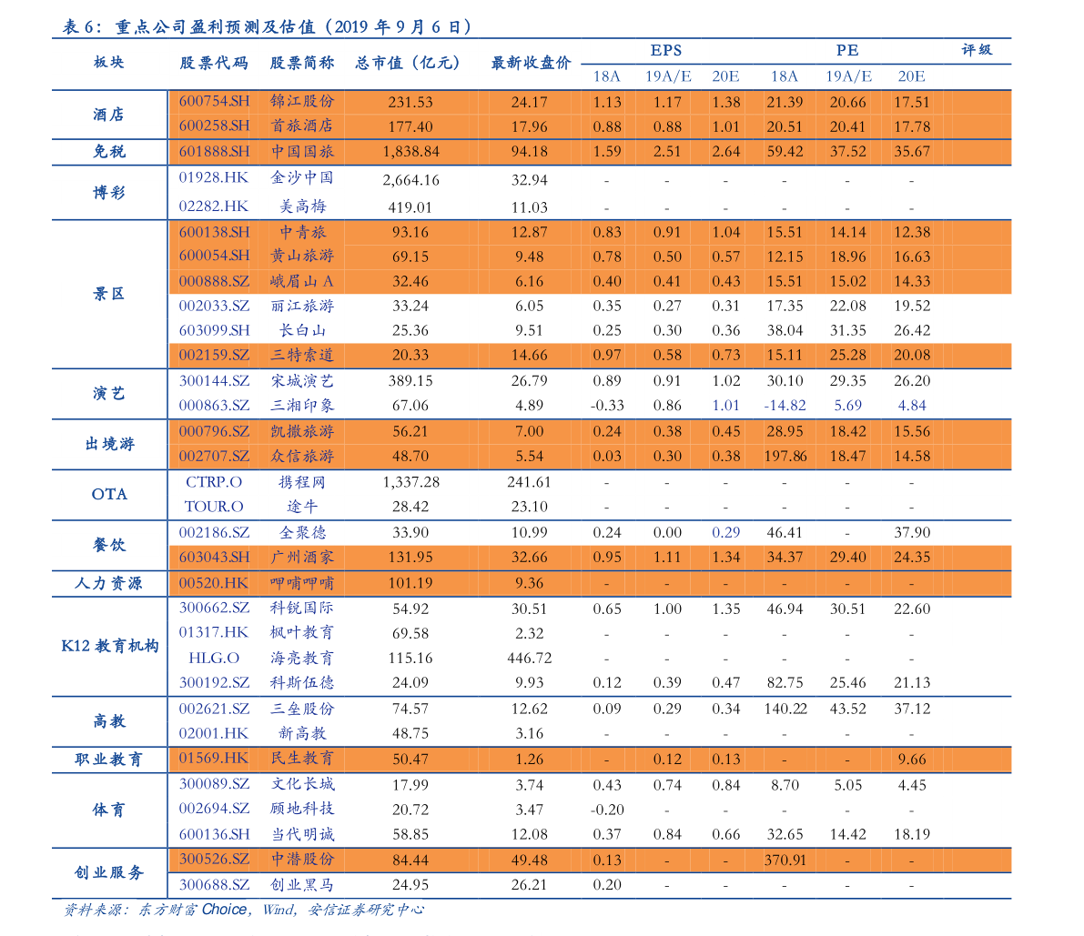Select the 00520.HK stock code
Screen dimensions: 1084x936
(x=214, y=583)
